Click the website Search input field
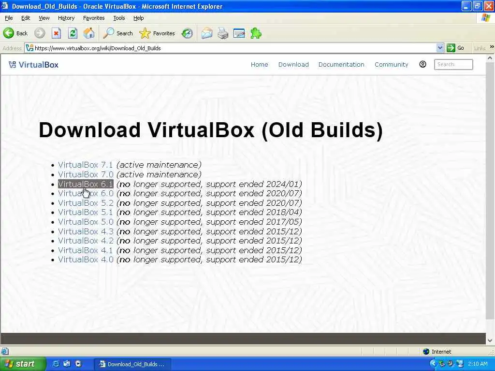Image resolution: width=495 pixels, height=371 pixels. tap(453, 64)
